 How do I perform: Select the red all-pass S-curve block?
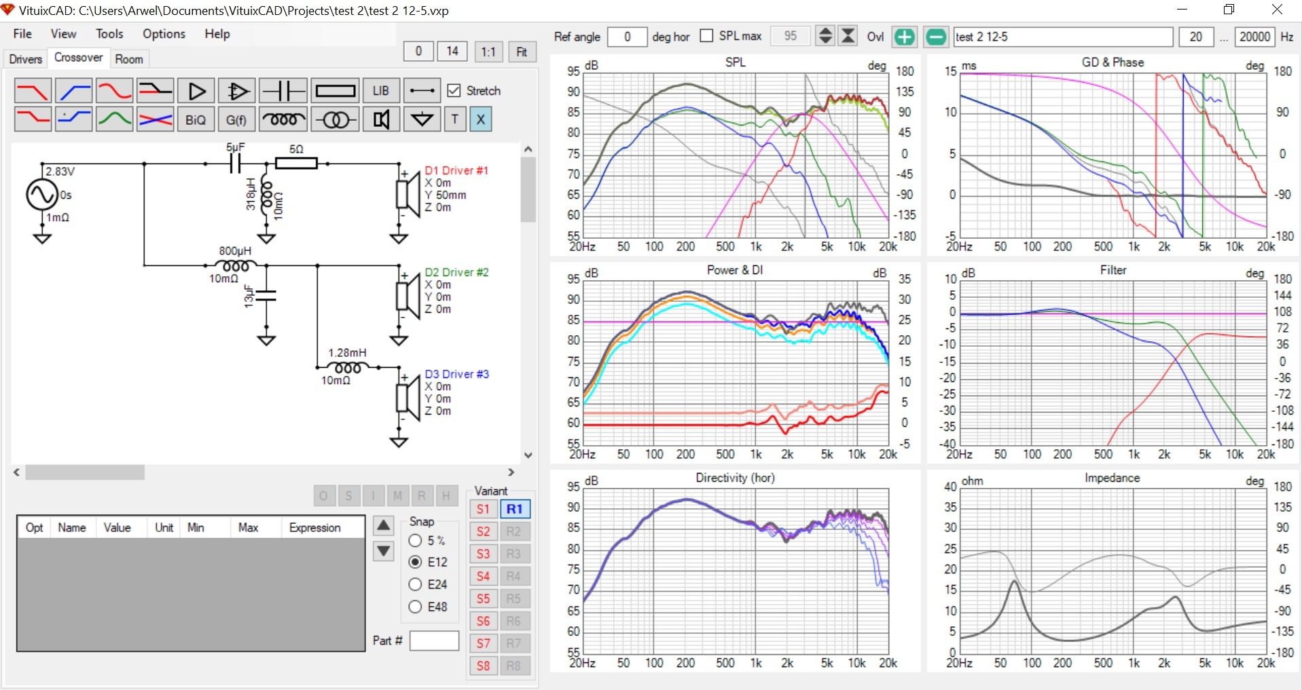114,90
